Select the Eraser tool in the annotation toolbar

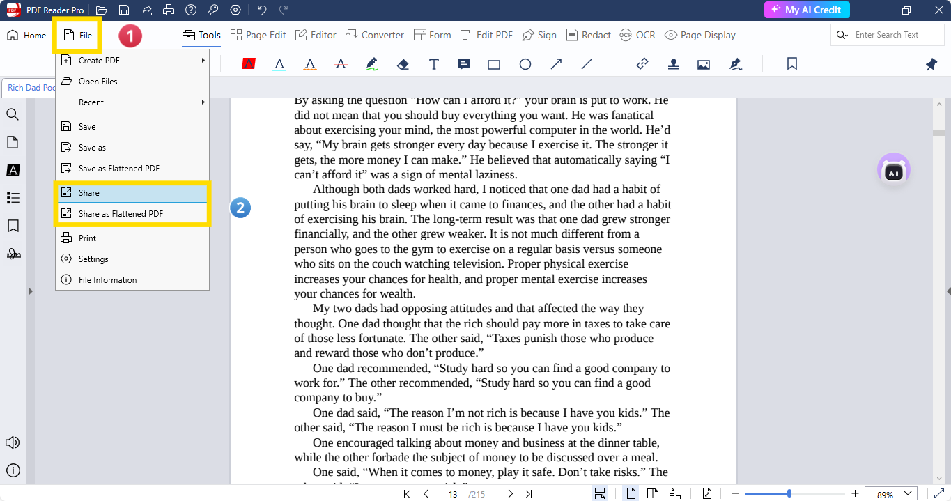(403, 64)
